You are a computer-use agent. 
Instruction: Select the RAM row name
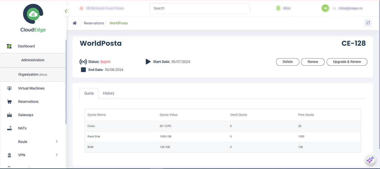point(90,147)
